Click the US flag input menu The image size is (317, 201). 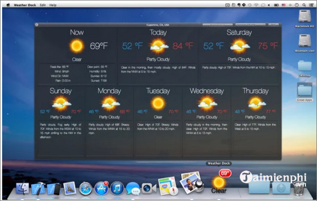coord(284,5)
